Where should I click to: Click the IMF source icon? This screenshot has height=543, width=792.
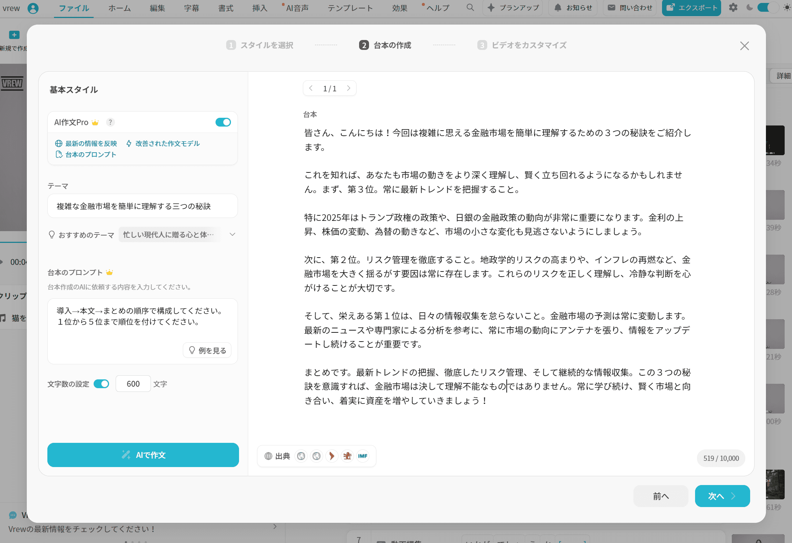(362, 456)
